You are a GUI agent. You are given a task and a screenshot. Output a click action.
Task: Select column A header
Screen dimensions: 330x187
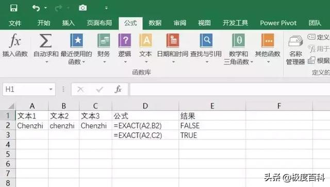coord(32,106)
